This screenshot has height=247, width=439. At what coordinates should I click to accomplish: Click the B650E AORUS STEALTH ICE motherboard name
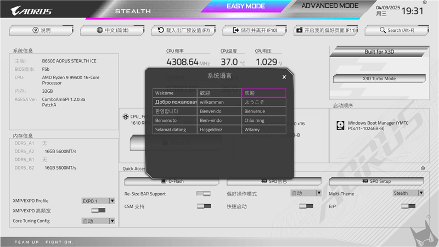click(69, 61)
